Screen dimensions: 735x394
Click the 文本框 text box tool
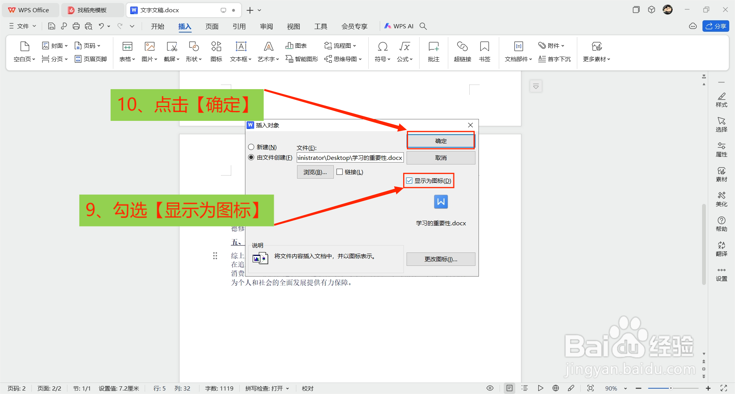coord(241,52)
